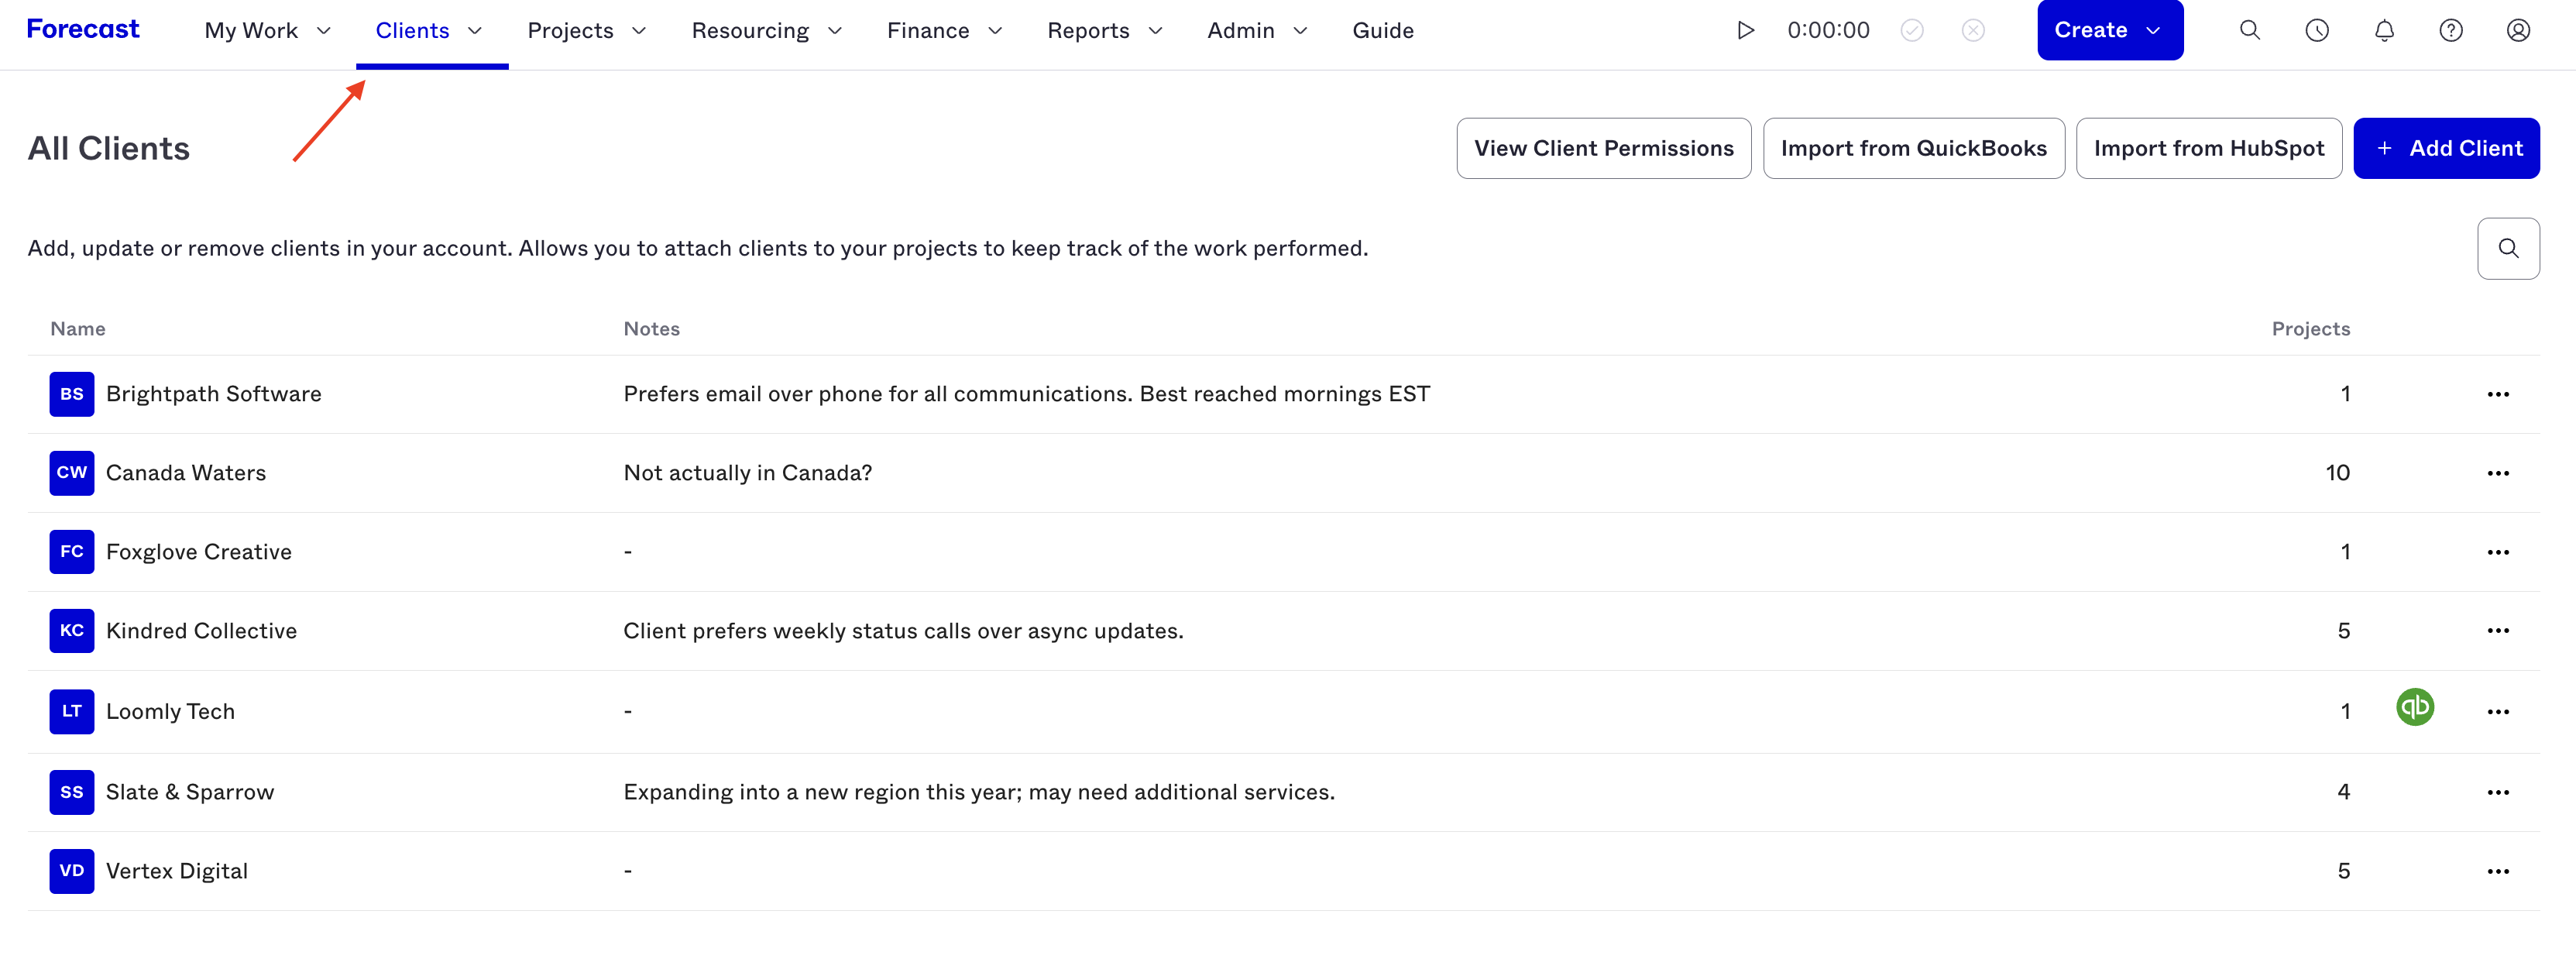This screenshot has height=959, width=2576.
Task: Click Import from QuickBooks button
Action: pyautogui.click(x=1913, y=148)
